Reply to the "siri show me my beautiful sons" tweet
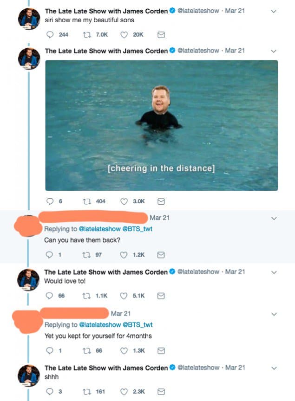The height and width of the screenshot is (401, 295). tap(49, 34)
